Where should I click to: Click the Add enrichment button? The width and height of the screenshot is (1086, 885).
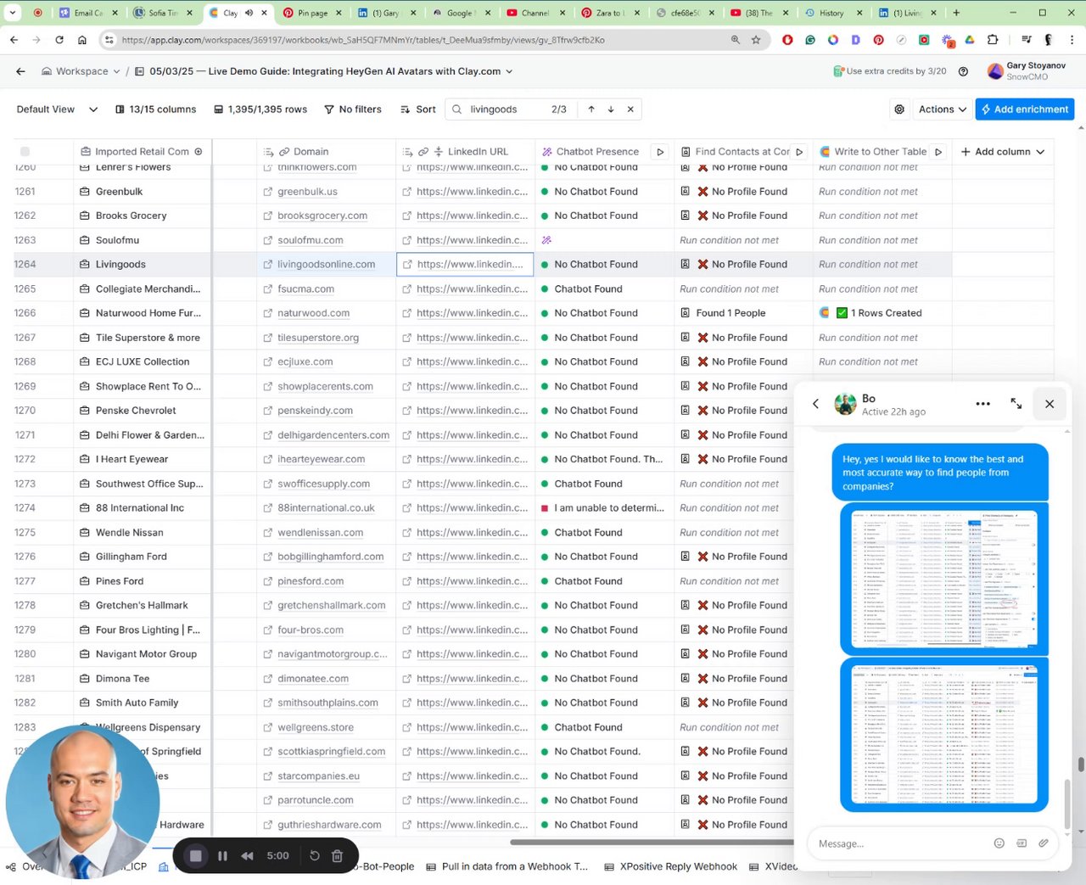coord(1025,109)
